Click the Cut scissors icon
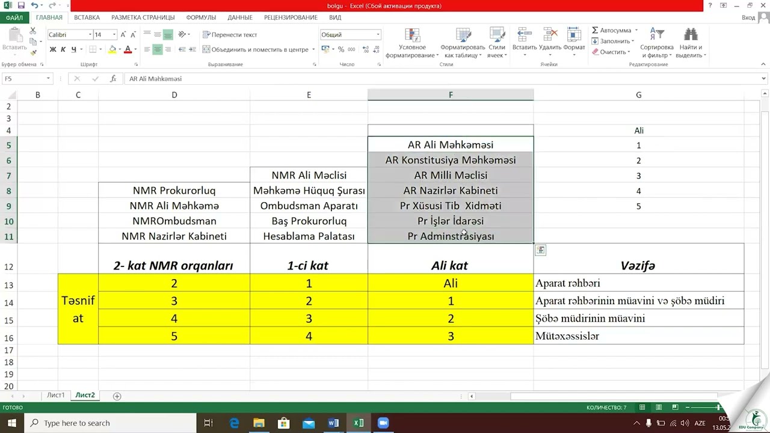770x433 pixels. coord(32,30)
